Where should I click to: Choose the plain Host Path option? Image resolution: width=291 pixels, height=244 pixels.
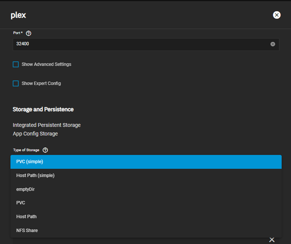click(x=146, y=217)
